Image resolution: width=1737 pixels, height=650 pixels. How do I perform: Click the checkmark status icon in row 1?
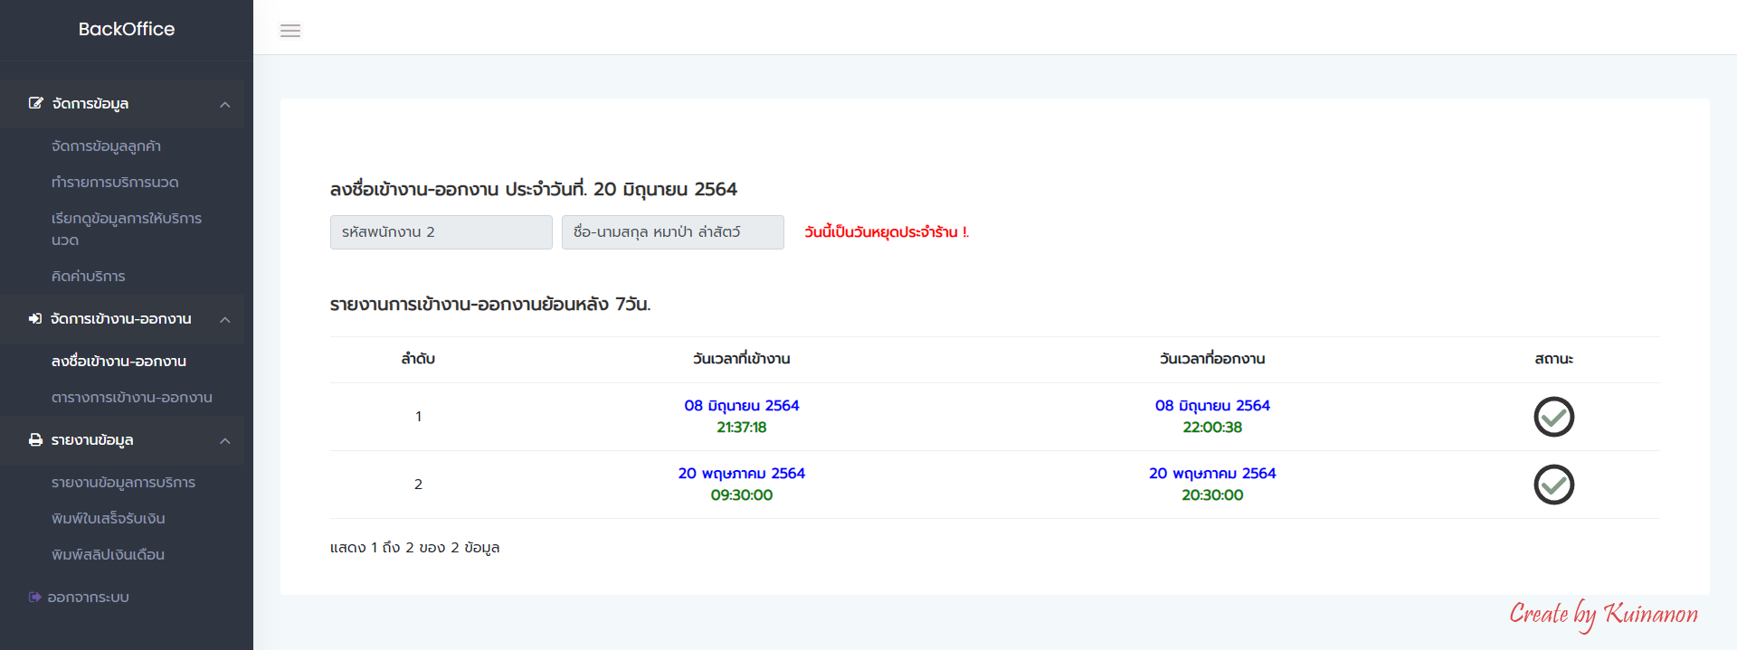[x=1553, y=417]
